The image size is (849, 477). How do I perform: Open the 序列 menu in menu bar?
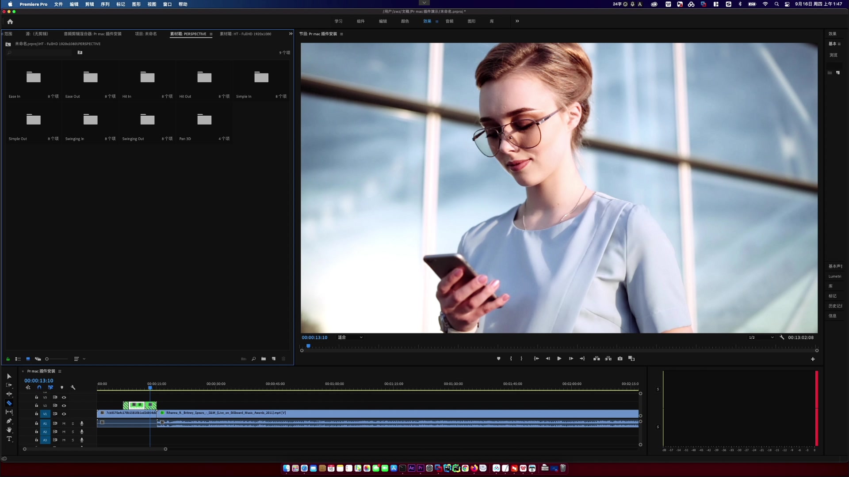[x=105, y=4]
